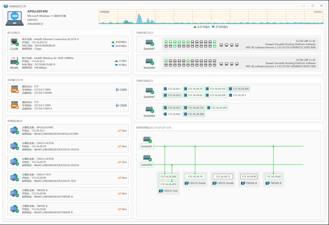Select 172.16.24.1 under Switch01 devices

(x=172, y=89)
